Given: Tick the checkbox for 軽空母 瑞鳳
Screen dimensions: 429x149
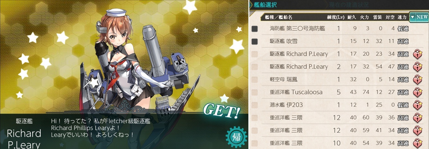Looking at the screenshot, I should (255, 79).
